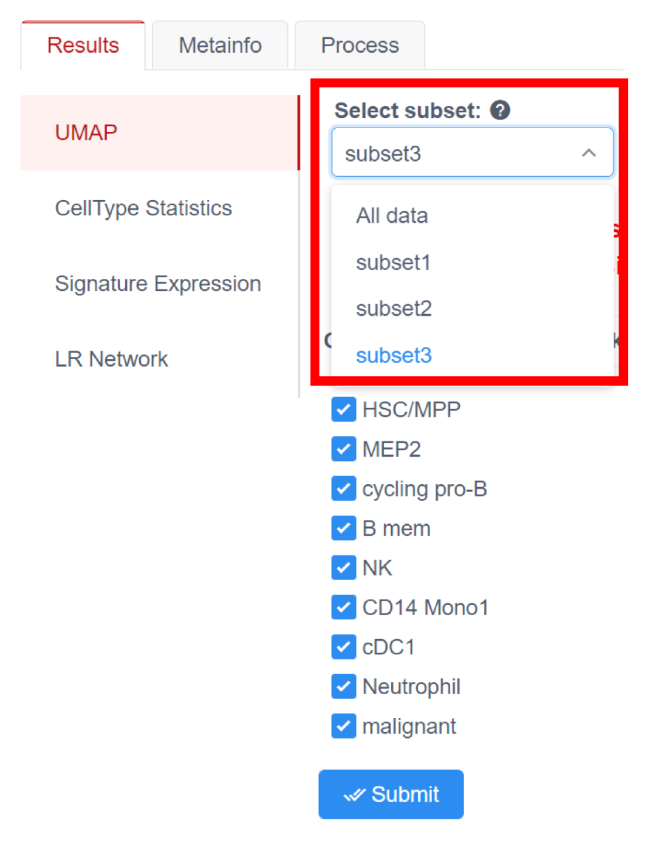The image size is (656, 857).
Task: Click the help icon beside Select subset
Action: point(500,111)
